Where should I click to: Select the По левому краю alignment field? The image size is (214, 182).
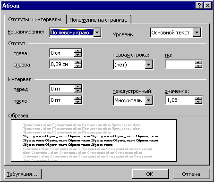tap(72, 33)
